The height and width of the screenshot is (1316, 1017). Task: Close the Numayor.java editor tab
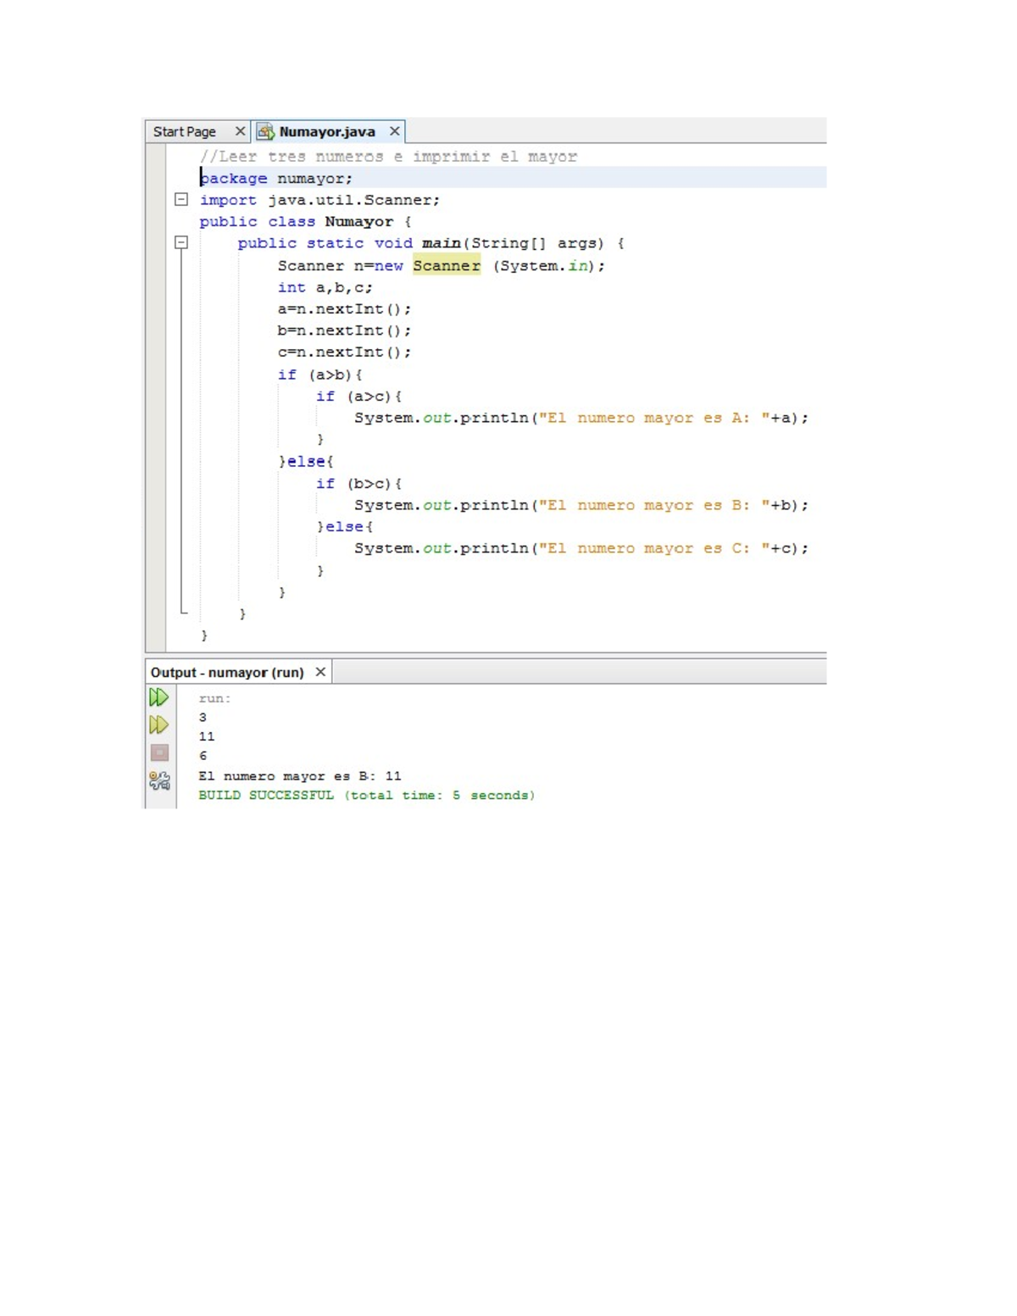click(x=394, y=131)
